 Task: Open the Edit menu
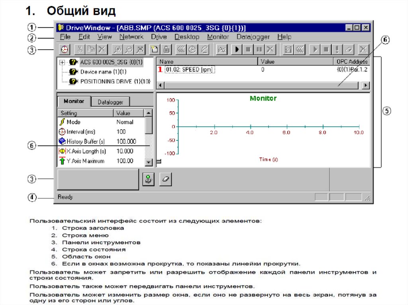point(84,37)
